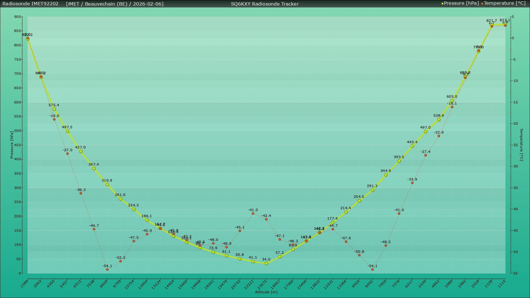Select the -33.9 temperature data point
The image size is (530, 298).
(412, 183)
